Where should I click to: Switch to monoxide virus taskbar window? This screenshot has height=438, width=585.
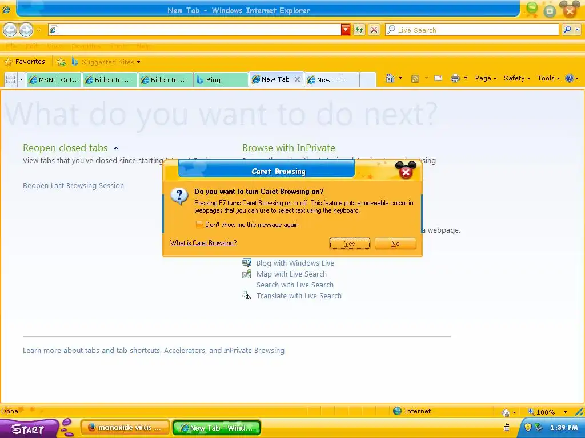click(125, 428)
